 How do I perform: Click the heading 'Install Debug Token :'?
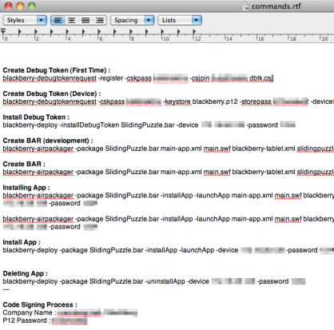[36, 117]
